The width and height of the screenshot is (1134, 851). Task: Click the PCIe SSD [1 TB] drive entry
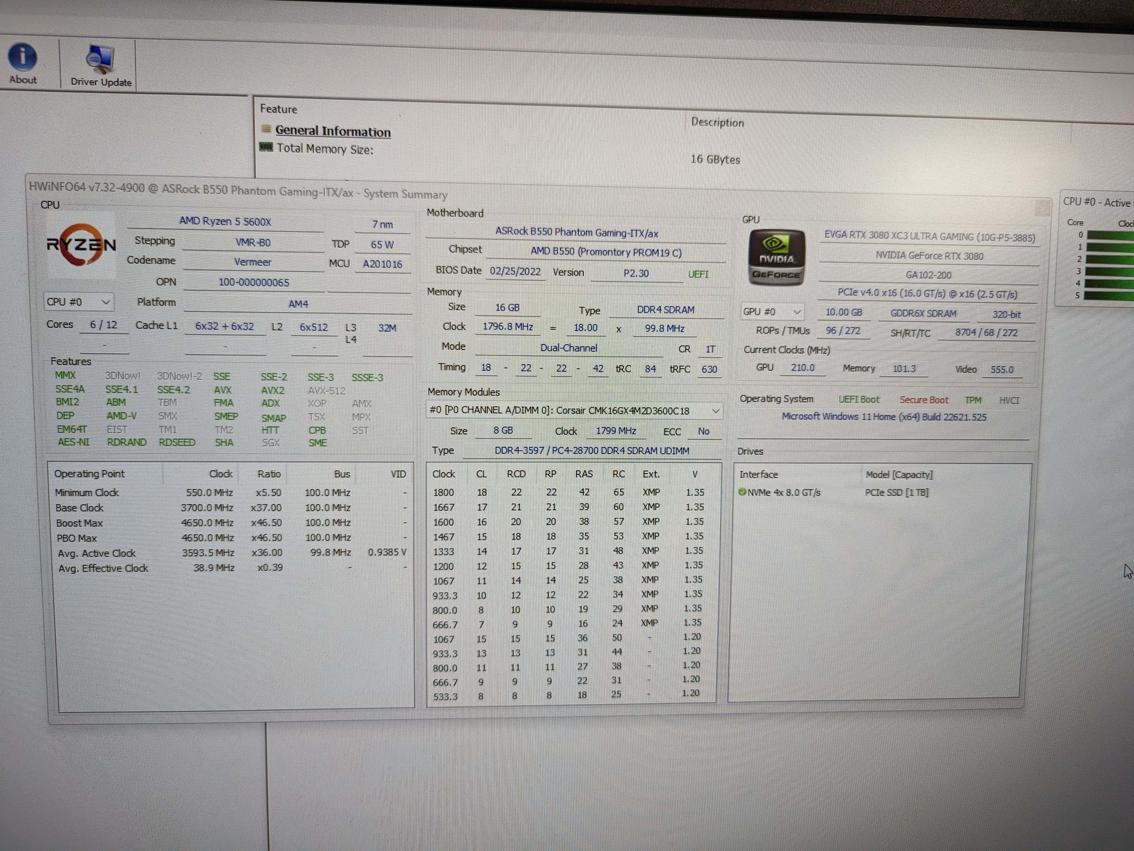tap(896, 492)
